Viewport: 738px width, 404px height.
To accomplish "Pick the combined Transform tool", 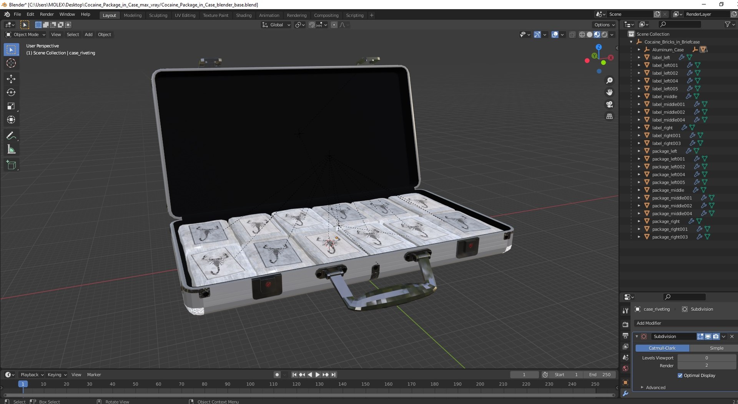I will [x=11, y=120].
